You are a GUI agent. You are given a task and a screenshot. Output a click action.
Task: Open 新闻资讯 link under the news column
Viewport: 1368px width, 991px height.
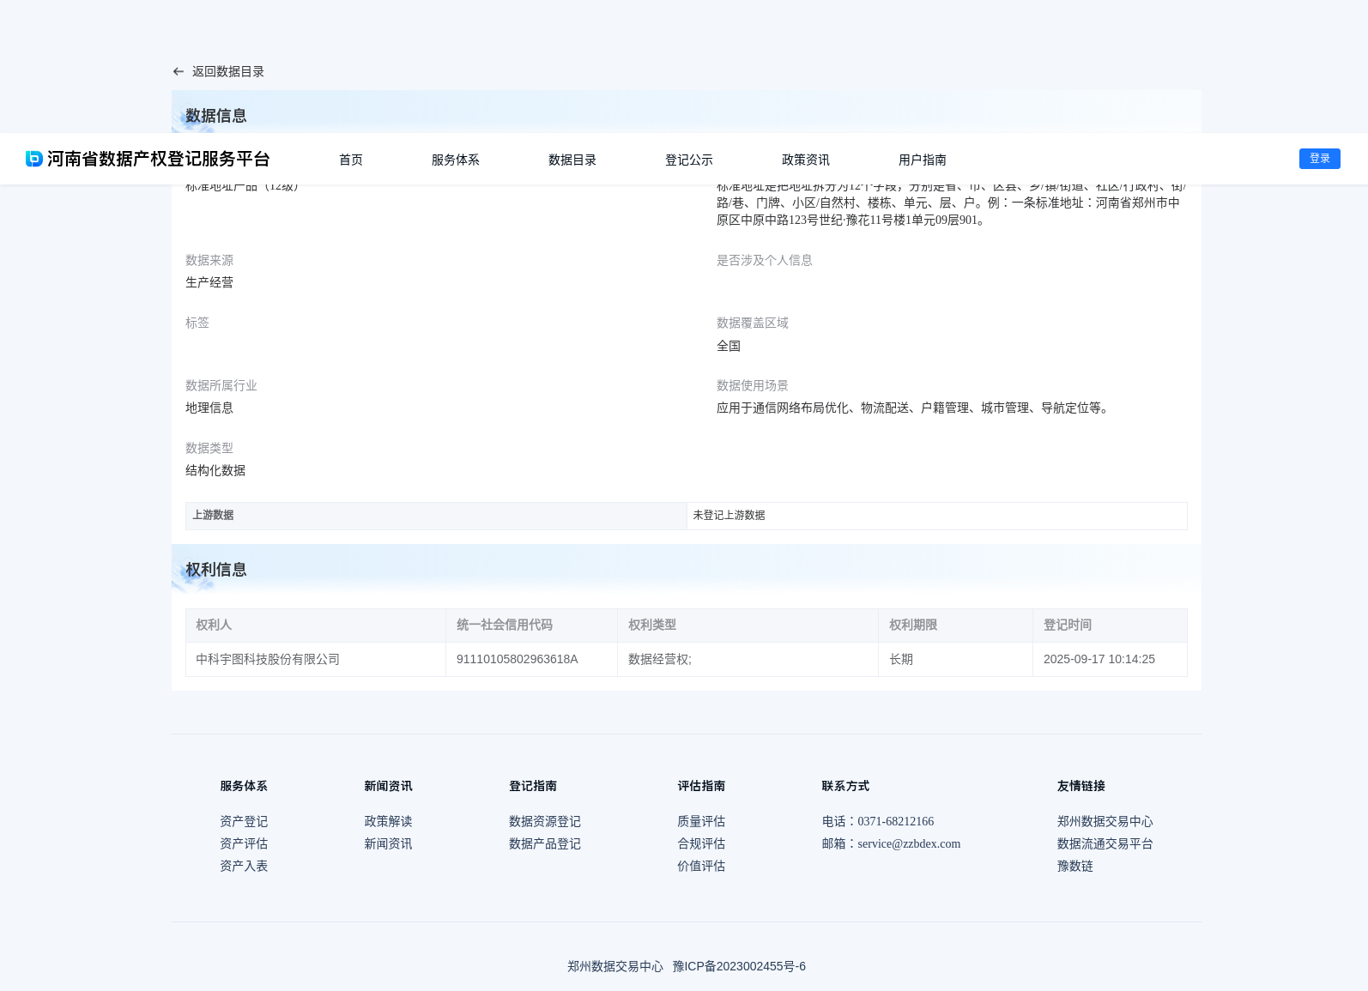click(388, 844)
